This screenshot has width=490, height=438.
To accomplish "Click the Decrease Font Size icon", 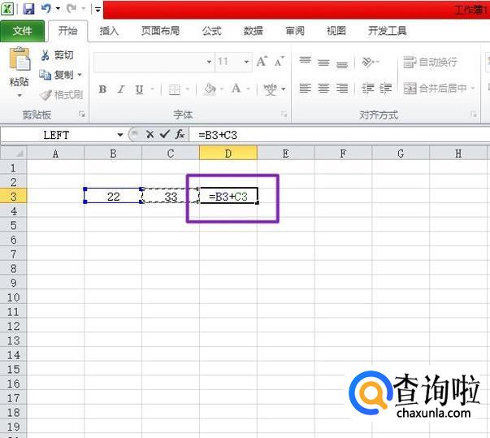I will click(279, 61).
